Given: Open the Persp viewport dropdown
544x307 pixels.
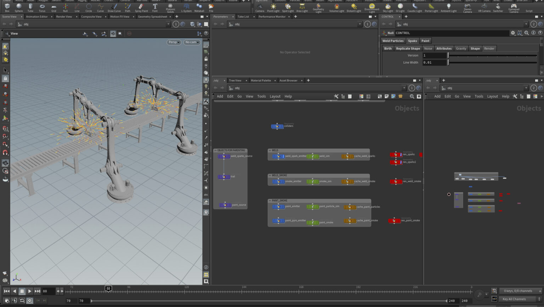Looking at the screenshot, I should pyautogui.click(x=173, y=42).
